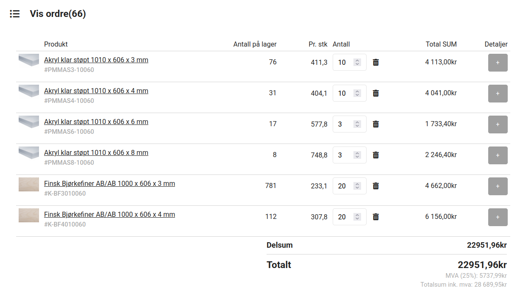Open Finsk Bjørkefiner AB/AB 1000 x 606 x 3 mm

pos(109,183)
